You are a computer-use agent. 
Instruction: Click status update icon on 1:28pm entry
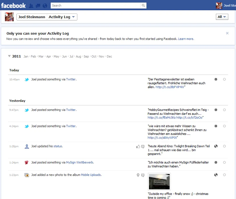27,146
